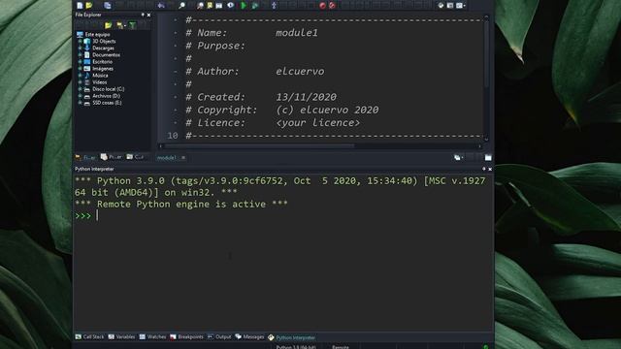Open the Messages tab
Viewport: 621px width, 349px height.
249,337
